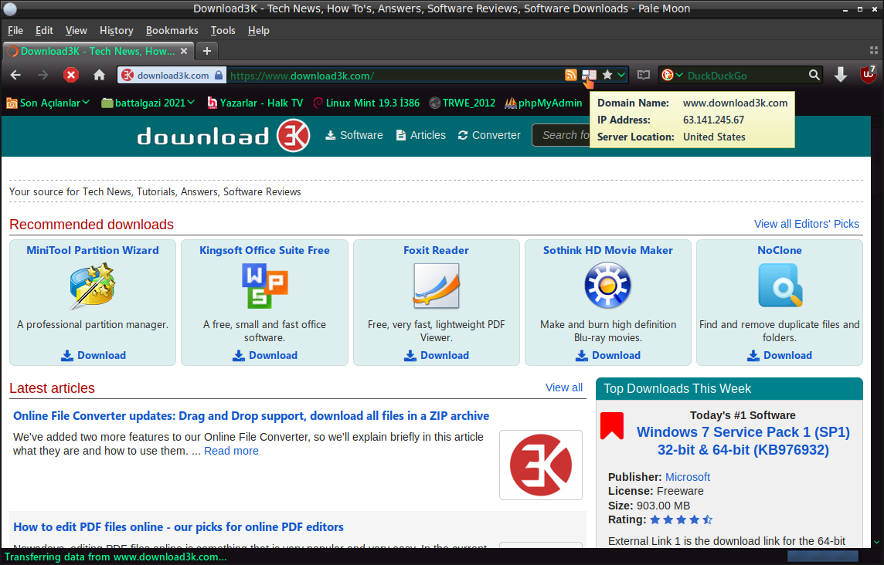Open the Microsoft publisher link
This screenshot has height=565, width=884.
coord(687,476)
